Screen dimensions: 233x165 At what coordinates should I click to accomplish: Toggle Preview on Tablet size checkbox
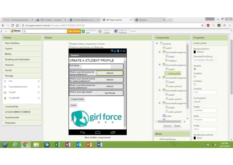click(x=69, y=47)
